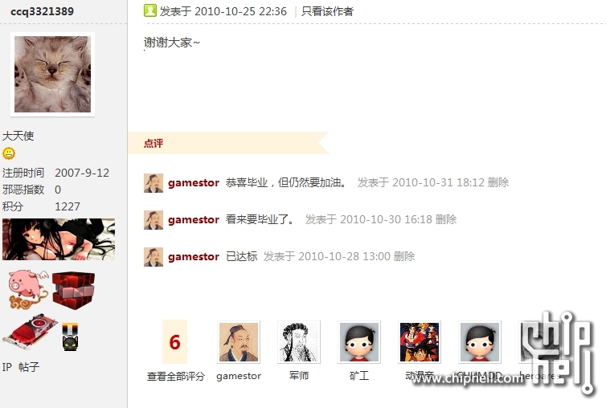Viewport: 606px width, 408px height.
Task: Click the 矿工 rater avatar
Action: [x=359, y=342]
